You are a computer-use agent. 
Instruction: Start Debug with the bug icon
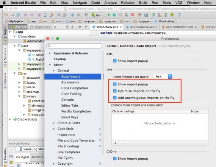point(114,15)
